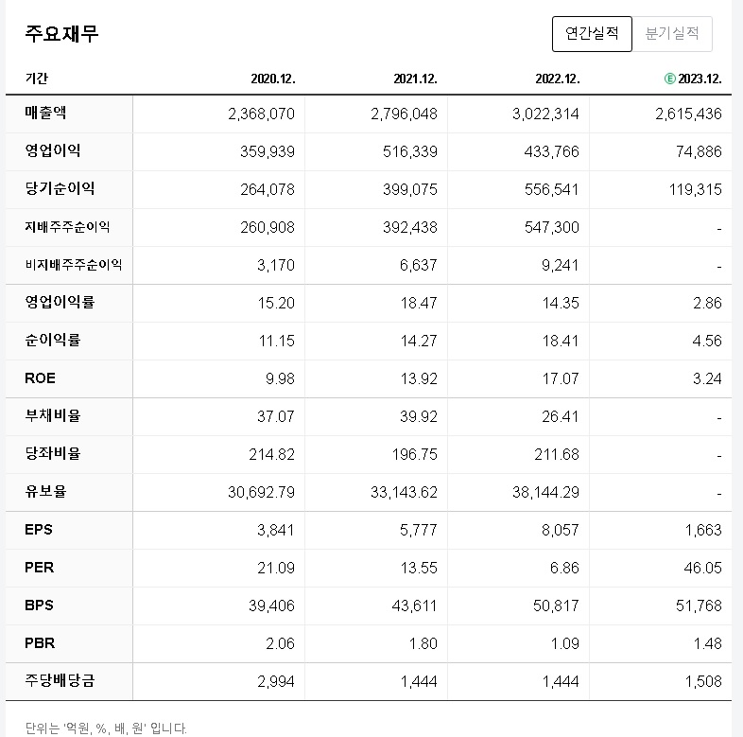The width and height of the screenshot is (743, 737).
Task: Select the 2020.12. column header
Action: pyautogui.click(x=273, y=79)
